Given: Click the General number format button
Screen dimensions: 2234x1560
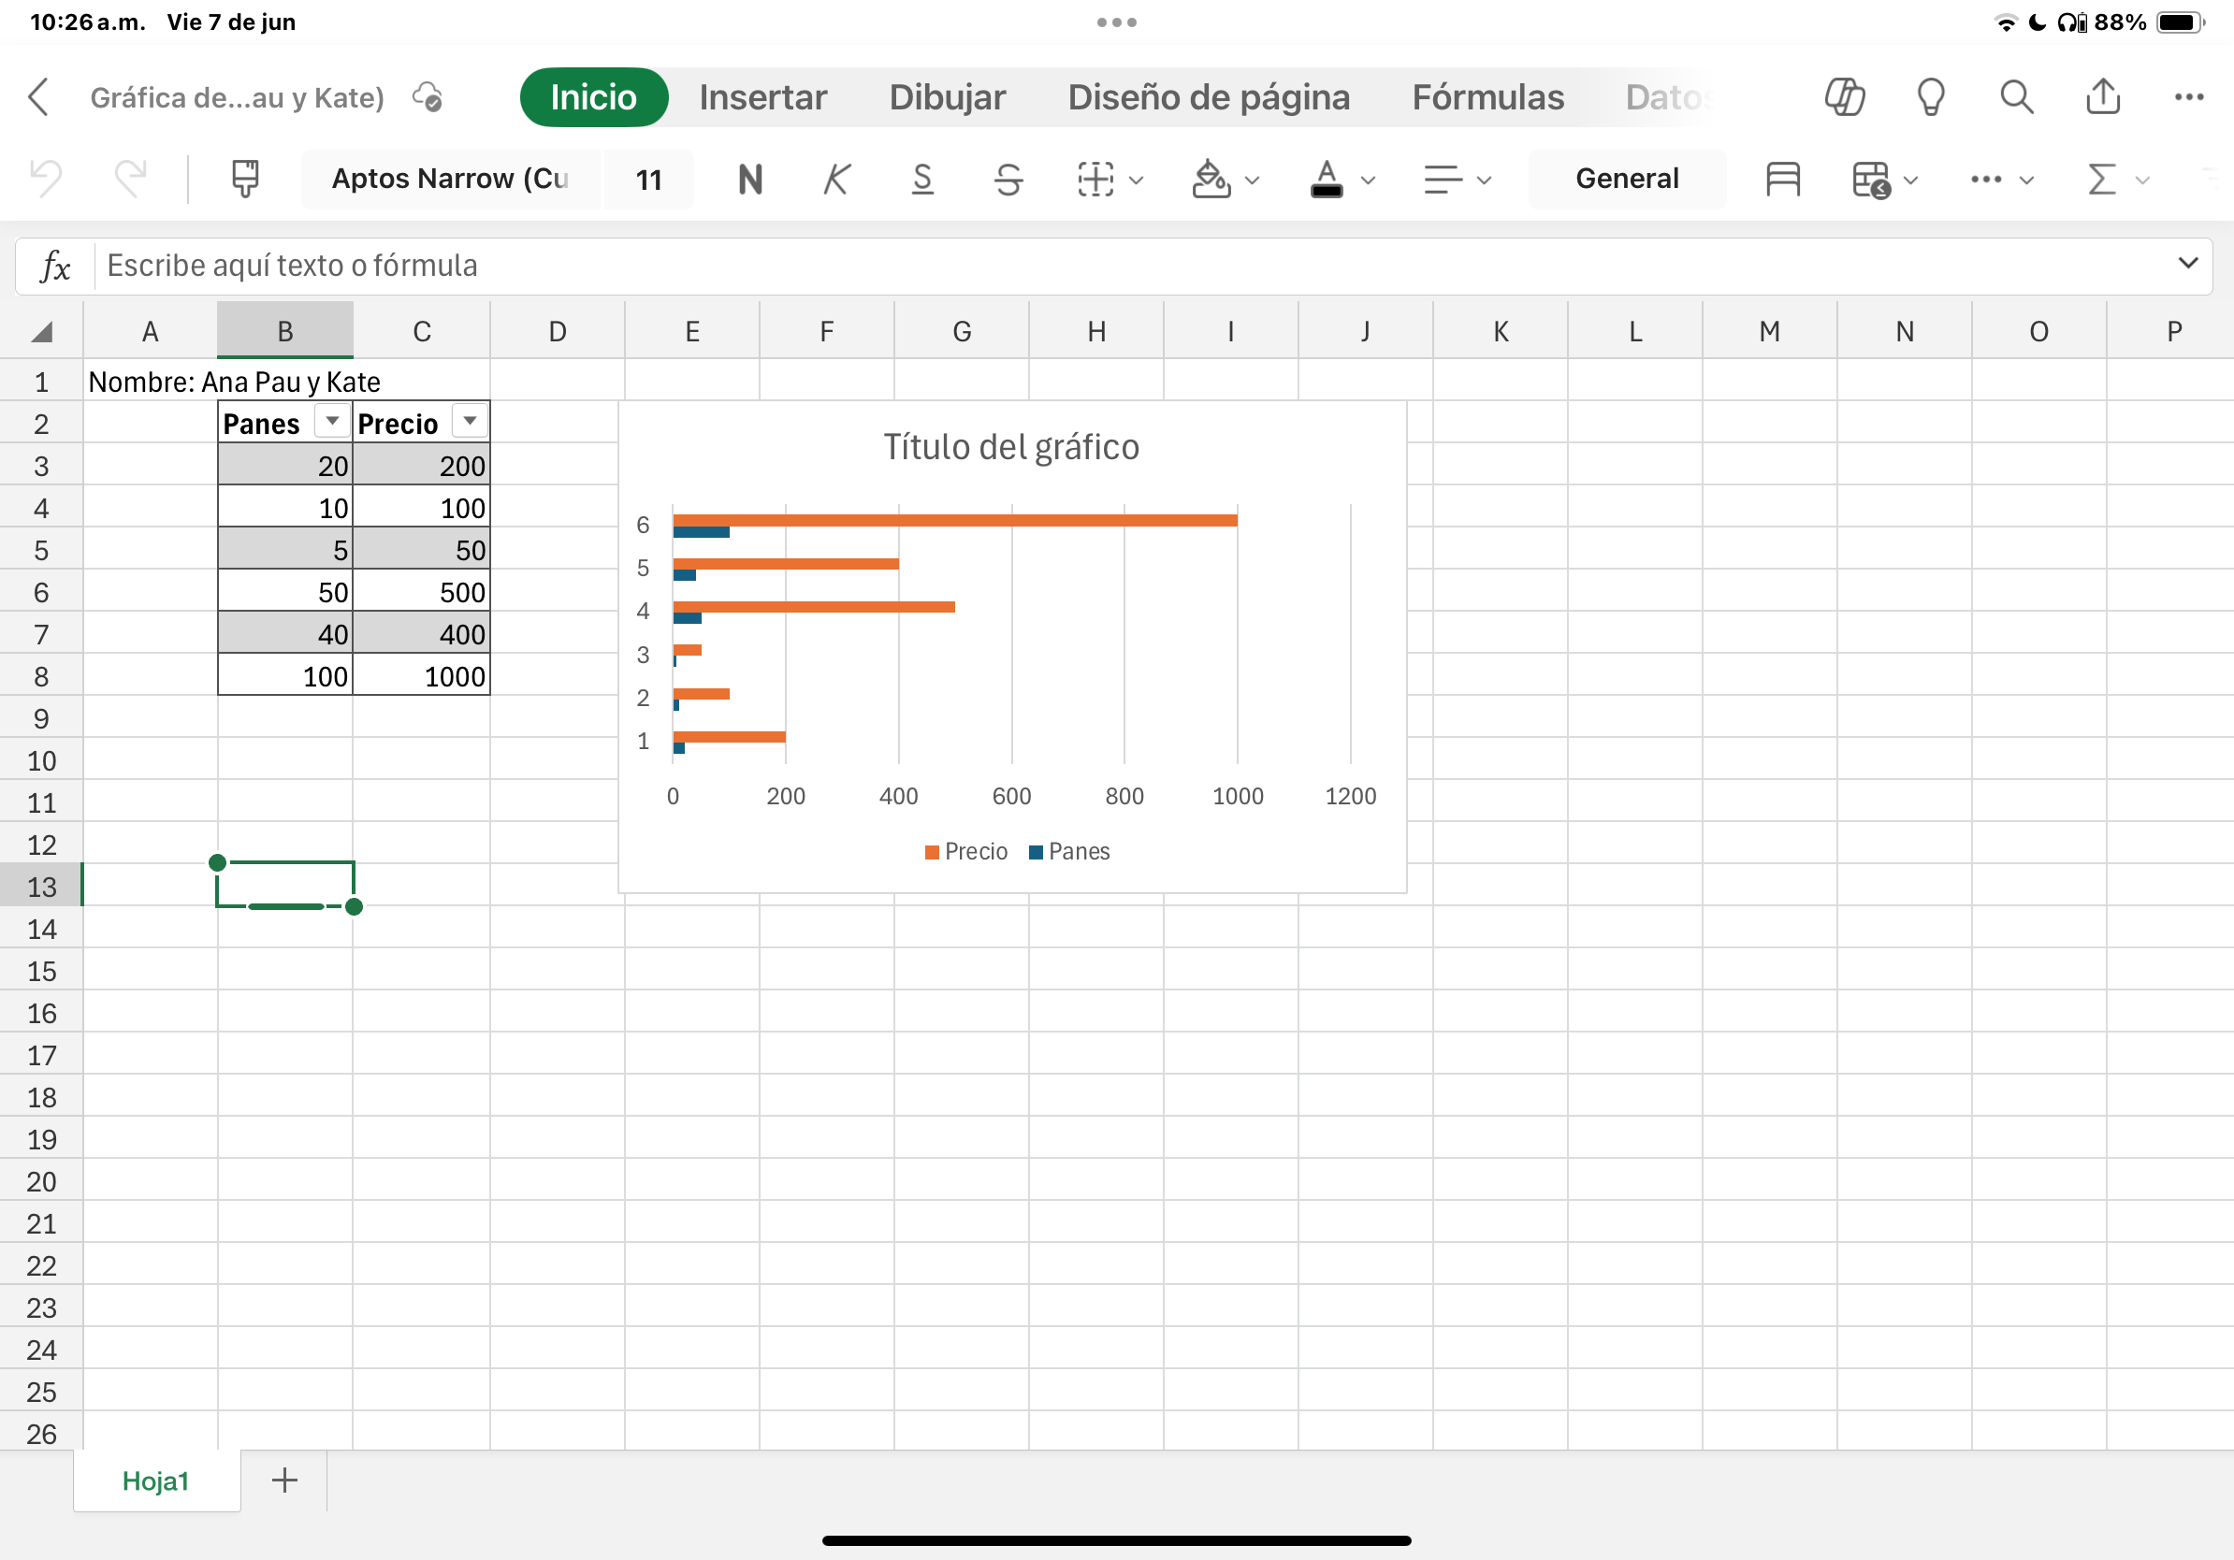Looking at the screenshot, I should coord(1627,179).
